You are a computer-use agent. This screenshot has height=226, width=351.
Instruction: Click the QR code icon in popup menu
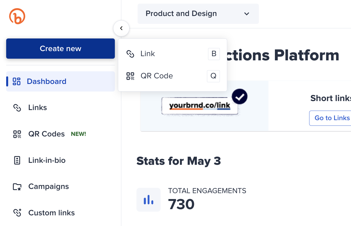tap(130, 76)
